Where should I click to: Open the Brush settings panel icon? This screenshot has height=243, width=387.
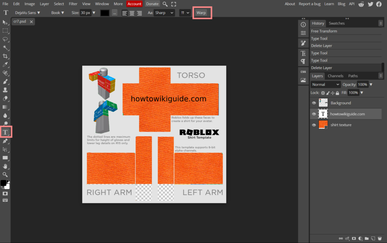coord(303,43)
